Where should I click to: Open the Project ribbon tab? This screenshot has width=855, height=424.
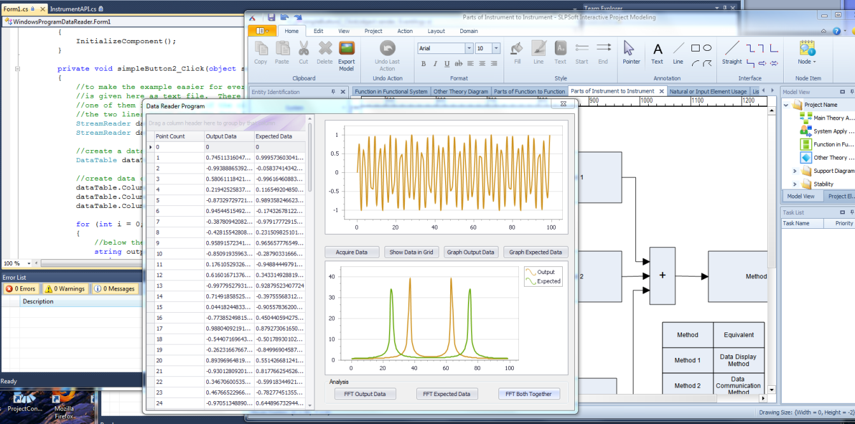pyautogui.click(x=373, y=31)
